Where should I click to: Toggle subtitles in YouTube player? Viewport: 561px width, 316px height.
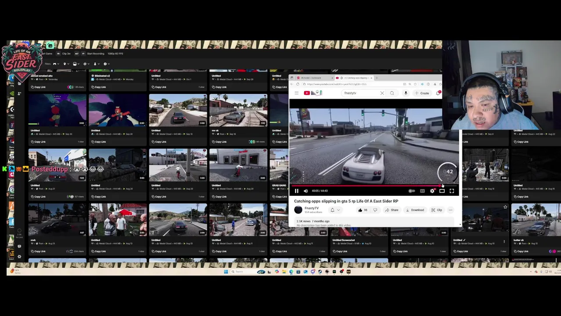[422, 191]
